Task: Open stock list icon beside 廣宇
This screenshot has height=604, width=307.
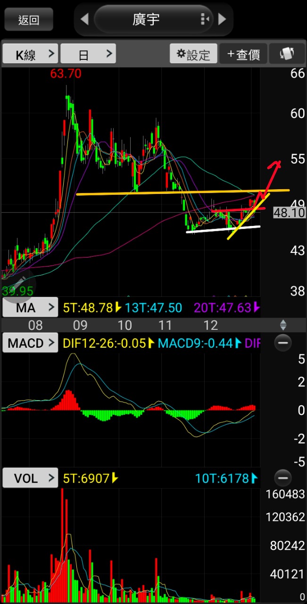Action: 205,19
